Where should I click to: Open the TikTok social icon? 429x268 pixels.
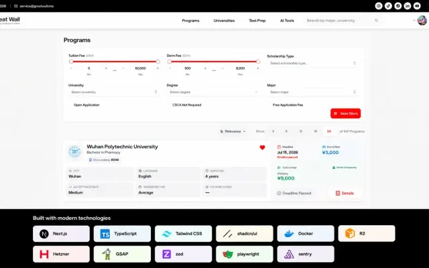coord(388,6)
